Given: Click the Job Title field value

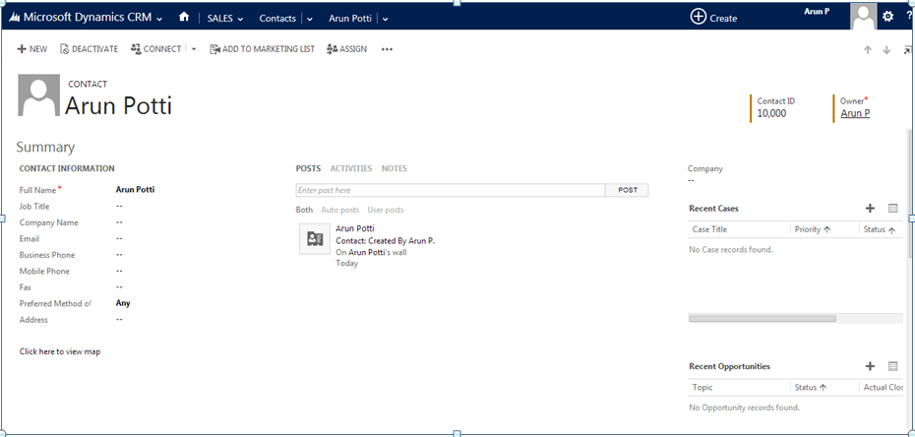Looking at the screenshot, I should (119, 206).
